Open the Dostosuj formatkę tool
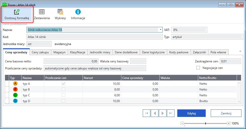This screenshot has width=246, height=129. 17,14
